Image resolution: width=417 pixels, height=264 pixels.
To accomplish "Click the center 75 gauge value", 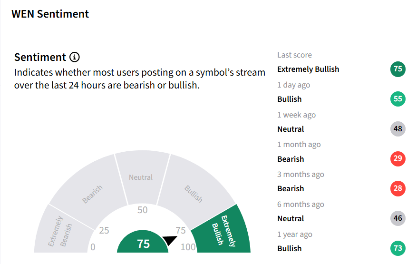I will click(143, 244).
